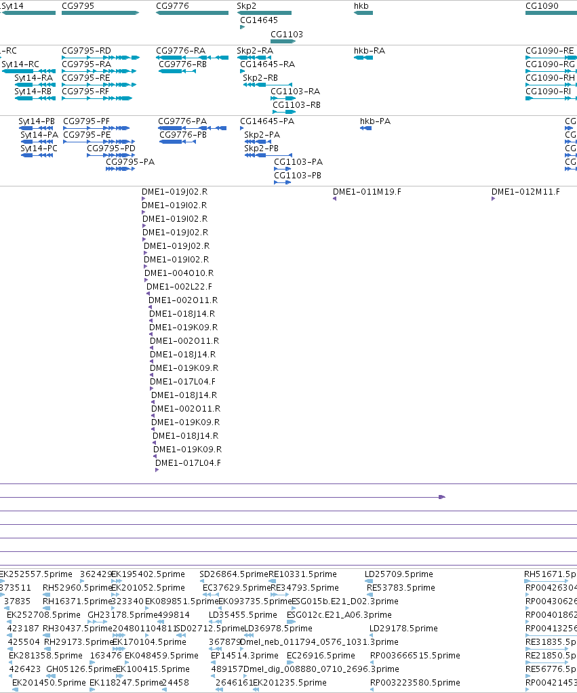Click EST ESG012c.E21_A06.3prime
The image size is (577, 693).
[x=339, y=615]
